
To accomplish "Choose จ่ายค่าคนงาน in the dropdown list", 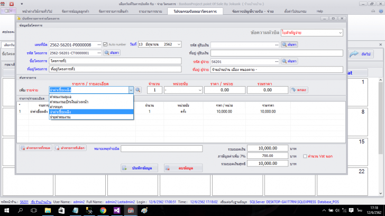I will (91, 117).
